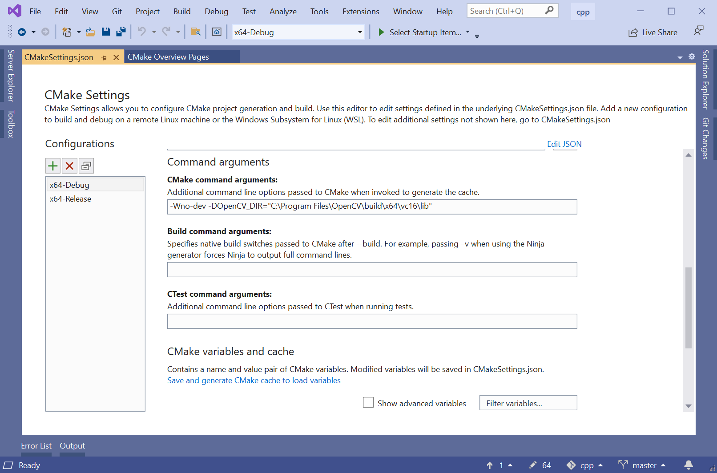Screen dimensions: 717x473
Task: Remove the selected configuration with the red X
Action: (x=69, y=166)
